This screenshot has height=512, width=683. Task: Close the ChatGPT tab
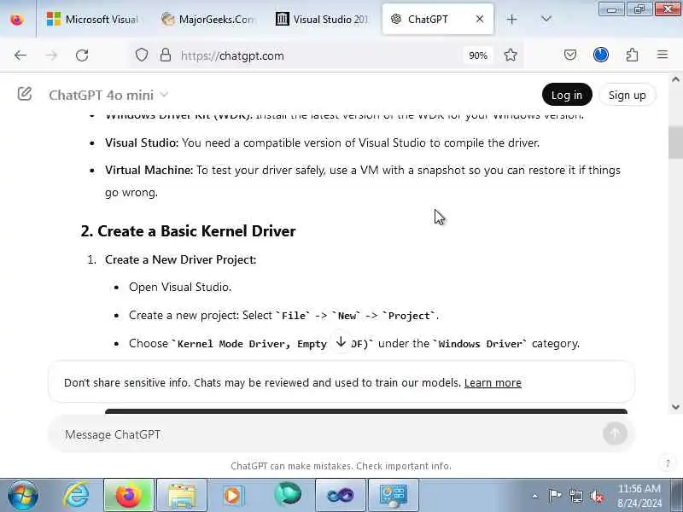(480, 19)
